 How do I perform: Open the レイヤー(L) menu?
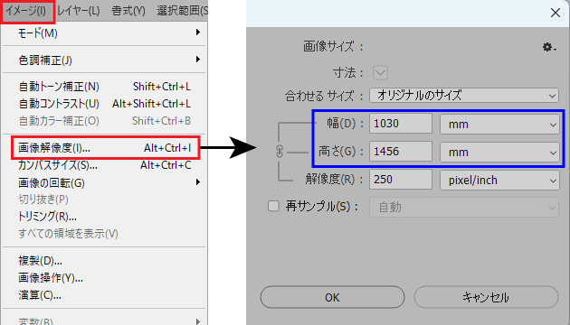pyautogui.click(x=79, y=11)
